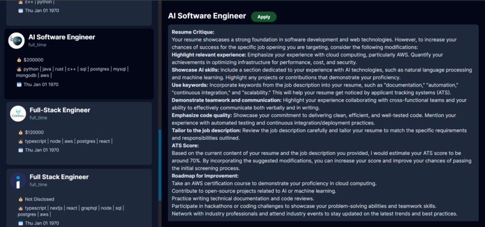Click the 'Roadmap for Improvement:' heading
485x227 pixels.
(x=205, y=176)
